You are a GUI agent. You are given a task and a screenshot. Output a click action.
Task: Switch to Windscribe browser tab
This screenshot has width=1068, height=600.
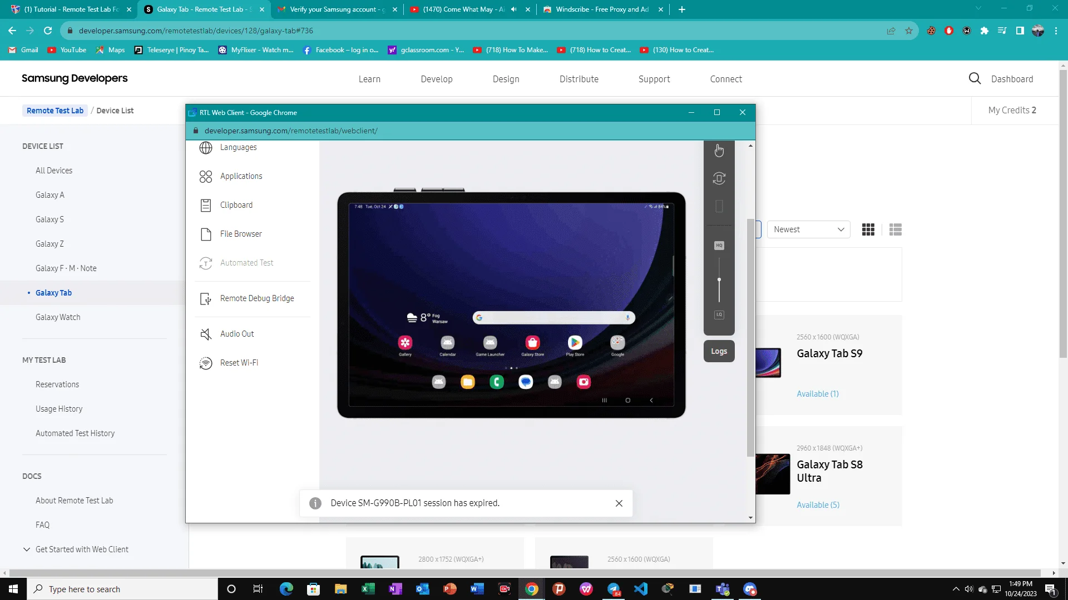point(604,9)
